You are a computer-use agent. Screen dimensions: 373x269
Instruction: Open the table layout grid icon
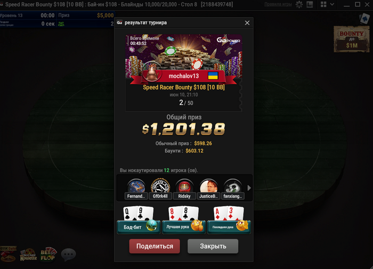323,4
